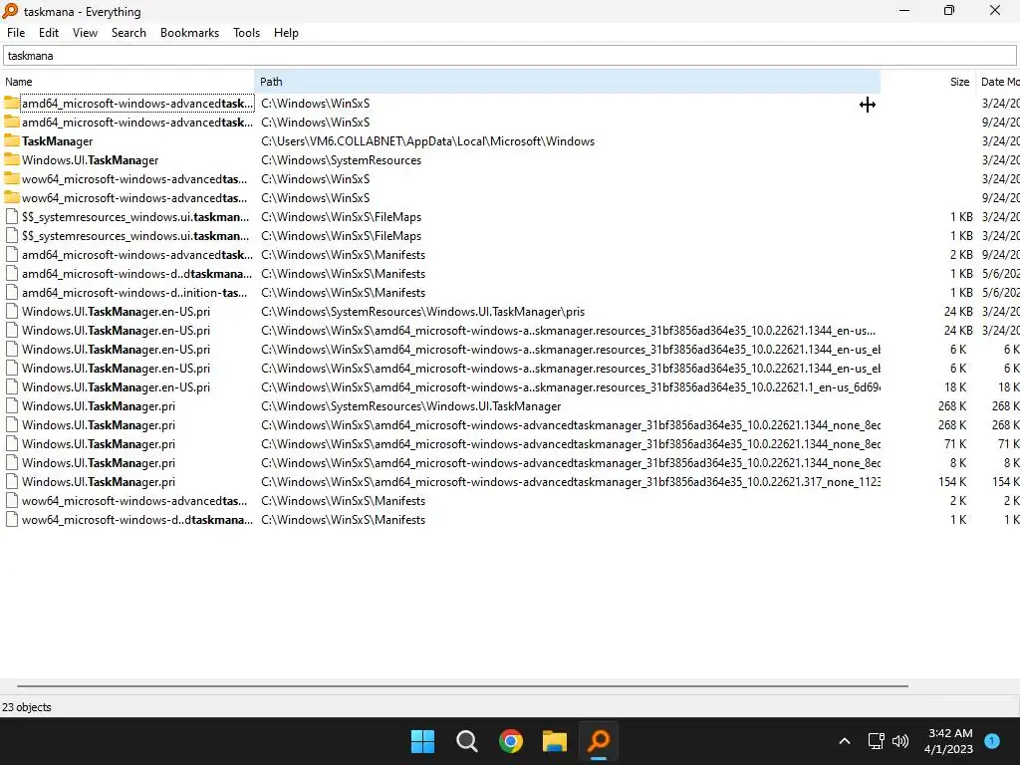Image resolution: width=1020 pixels, height=765 pixels.
Task: Open the Windows Start menu
Action: point(422,741)
